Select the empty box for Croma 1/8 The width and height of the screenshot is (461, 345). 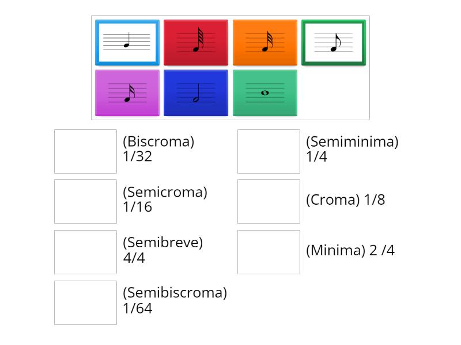(x=269, y=201)
